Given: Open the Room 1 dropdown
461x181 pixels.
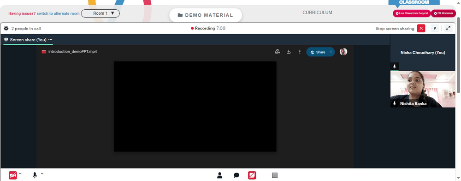Looking at the screenshot, I should click(x=100, y=13).
